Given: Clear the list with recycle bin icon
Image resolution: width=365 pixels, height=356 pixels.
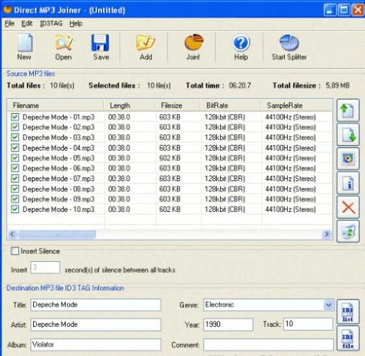Looking at the screenshot, I should pos(347,231).
